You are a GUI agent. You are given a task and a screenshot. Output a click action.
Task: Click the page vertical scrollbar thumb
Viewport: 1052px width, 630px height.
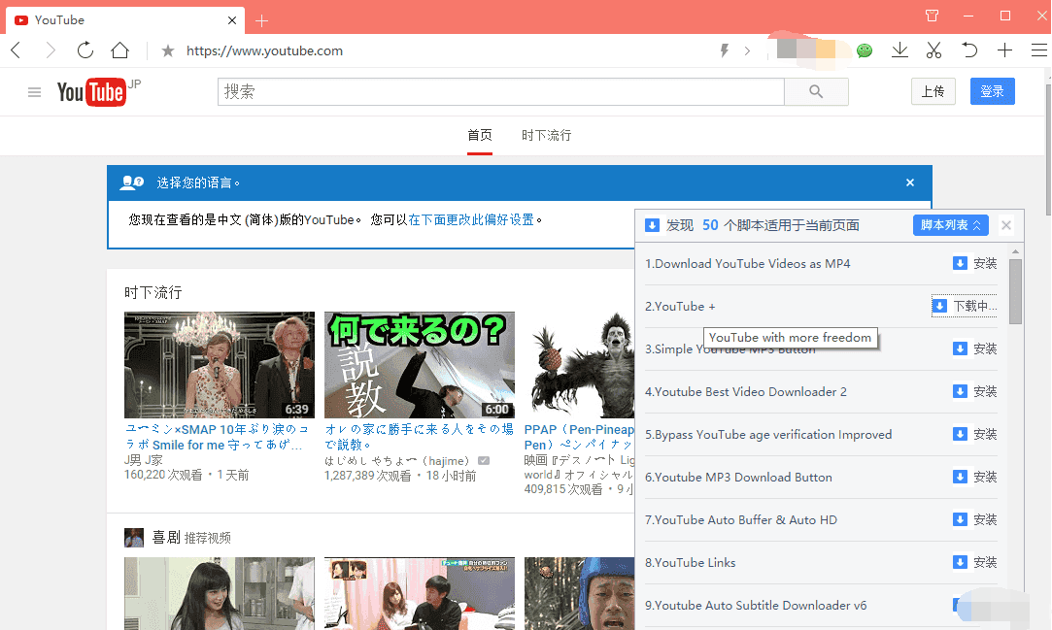point(1048,149)
